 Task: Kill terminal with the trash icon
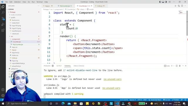pos(180,66)
